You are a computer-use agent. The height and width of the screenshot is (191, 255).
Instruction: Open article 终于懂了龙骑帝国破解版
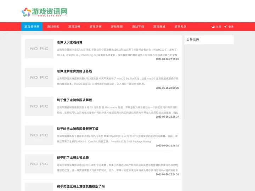(x=74, y=100)
